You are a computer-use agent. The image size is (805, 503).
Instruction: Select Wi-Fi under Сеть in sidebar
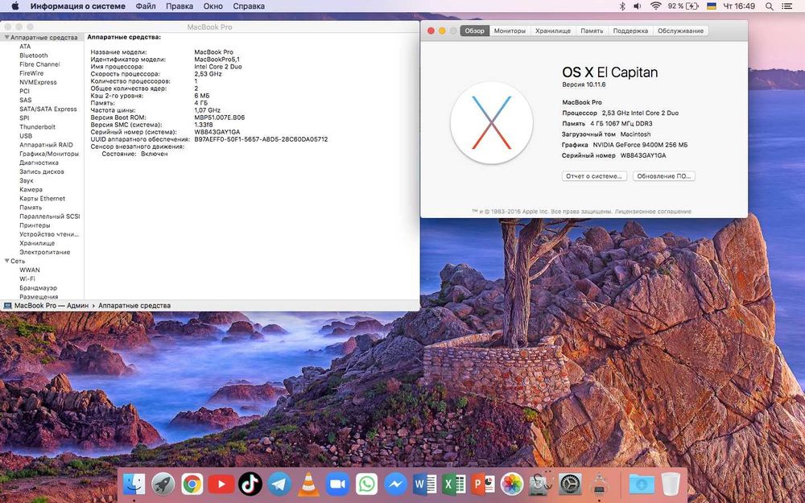pyautogui.click(x=27, y=278)
